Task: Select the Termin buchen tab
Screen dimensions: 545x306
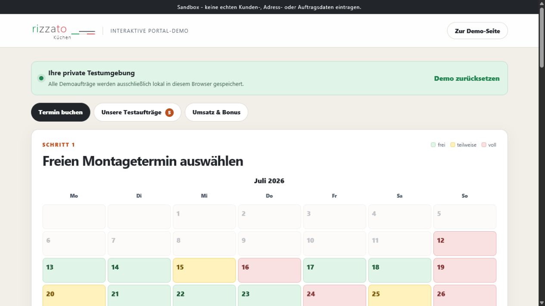Action: tap(60, 112)
